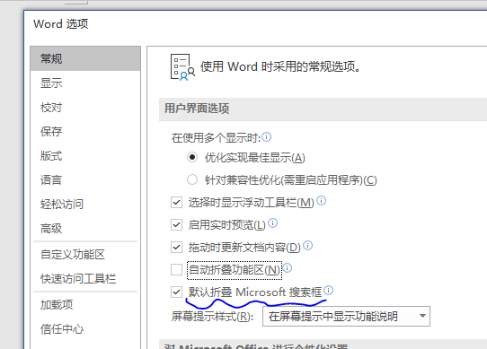
Task: Uncheck 选择时显示浮动工具栏(M)
Action: (x=176, y=203)
